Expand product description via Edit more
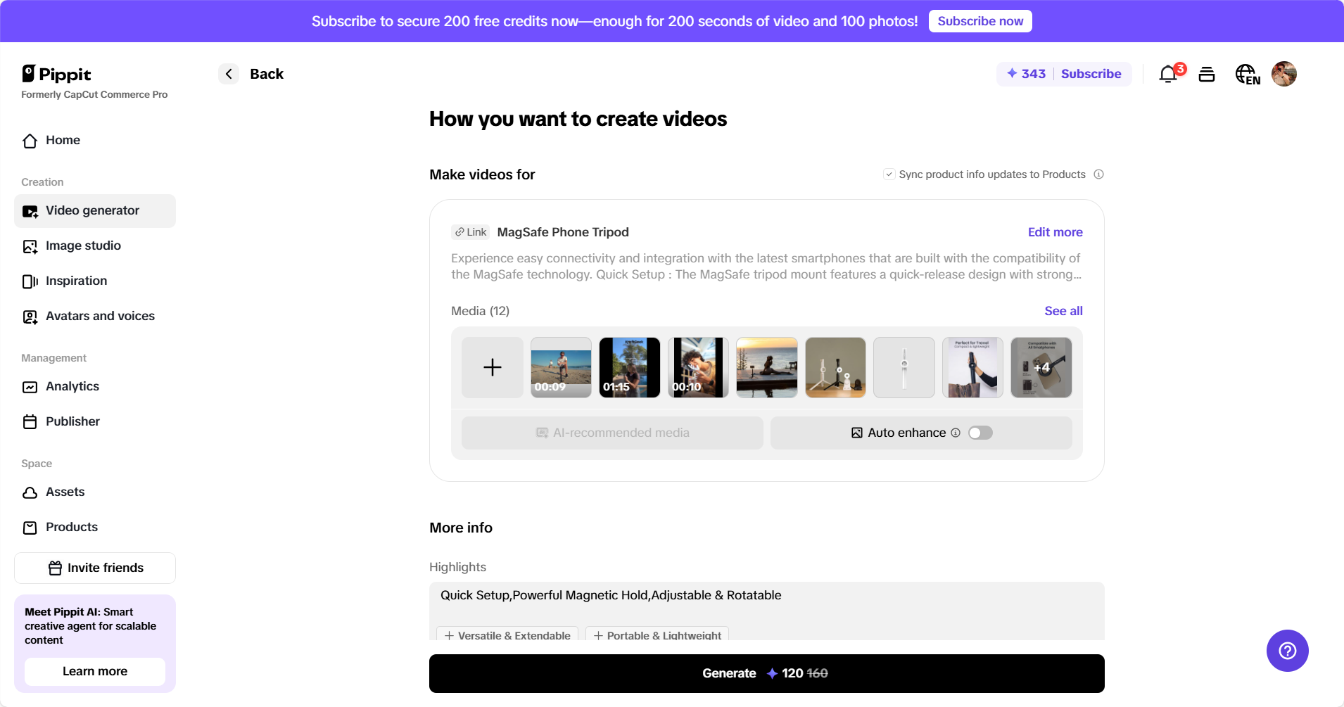 (1054, 232)
